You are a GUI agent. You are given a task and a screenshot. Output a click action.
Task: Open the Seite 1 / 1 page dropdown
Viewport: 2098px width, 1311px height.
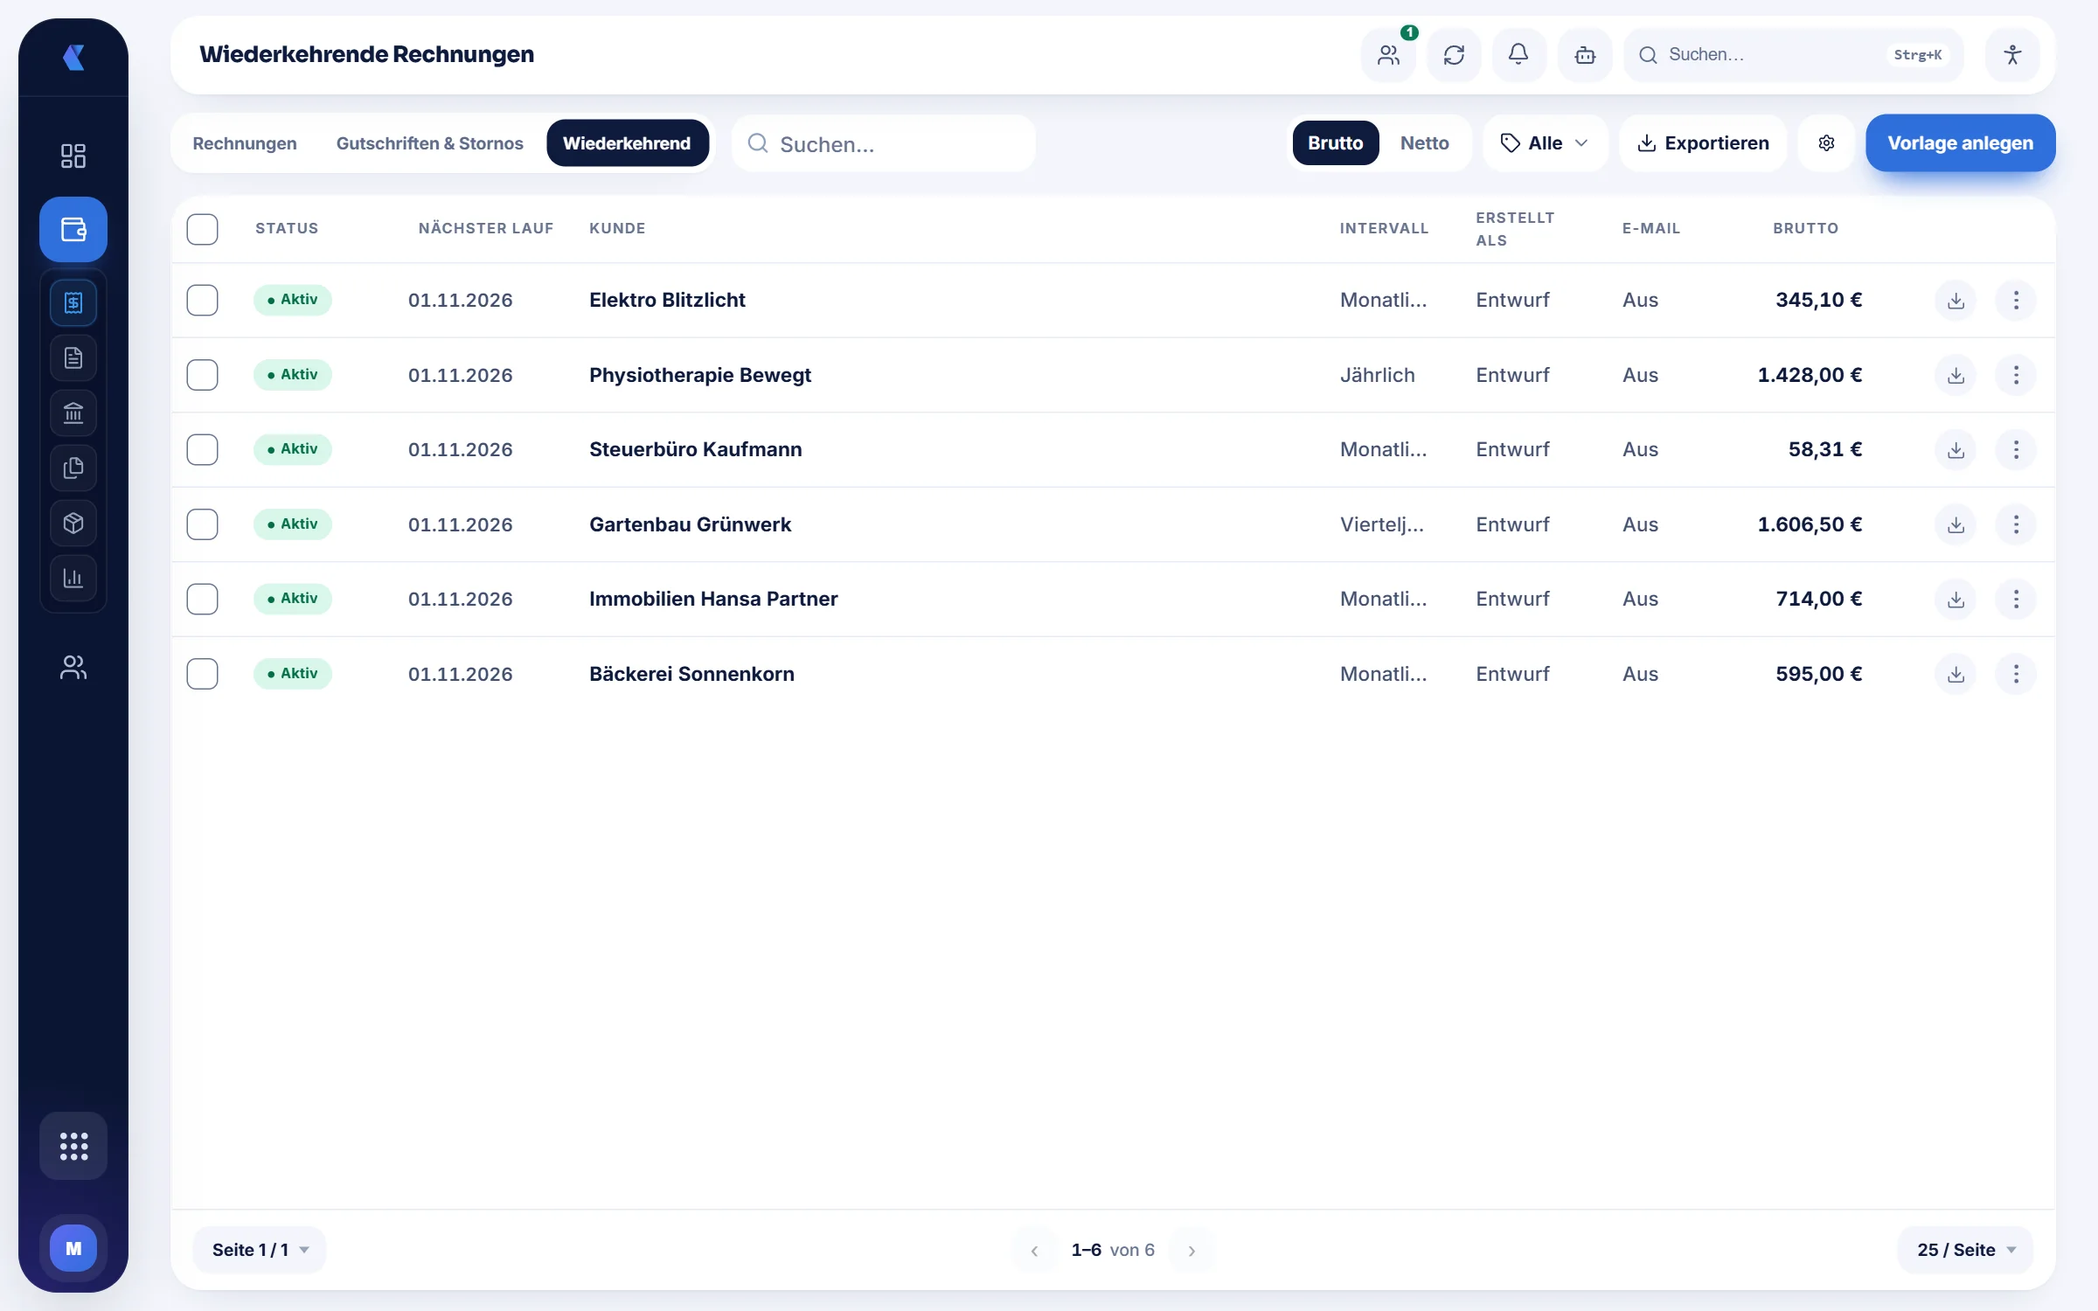(260, 1250)
